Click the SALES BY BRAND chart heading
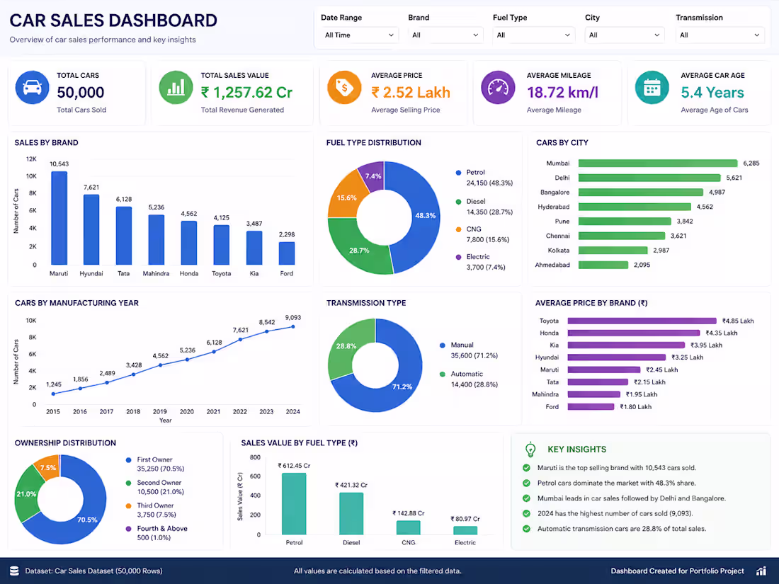This screenshot has width=779, height=584. (46, 143)
